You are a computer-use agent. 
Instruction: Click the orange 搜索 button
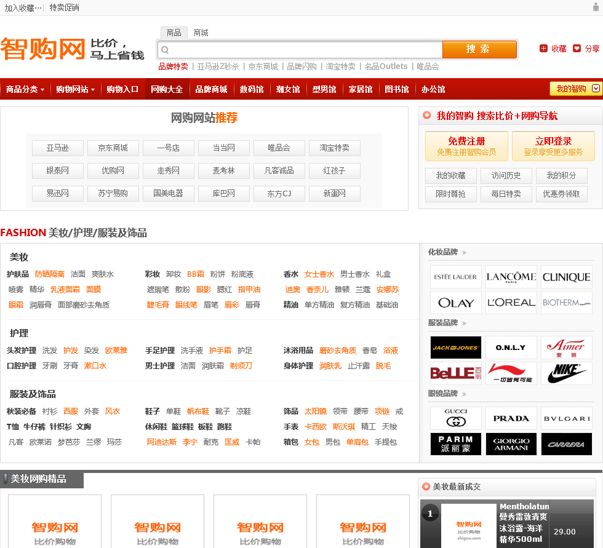pyautogui.click(x=479, y=49)
